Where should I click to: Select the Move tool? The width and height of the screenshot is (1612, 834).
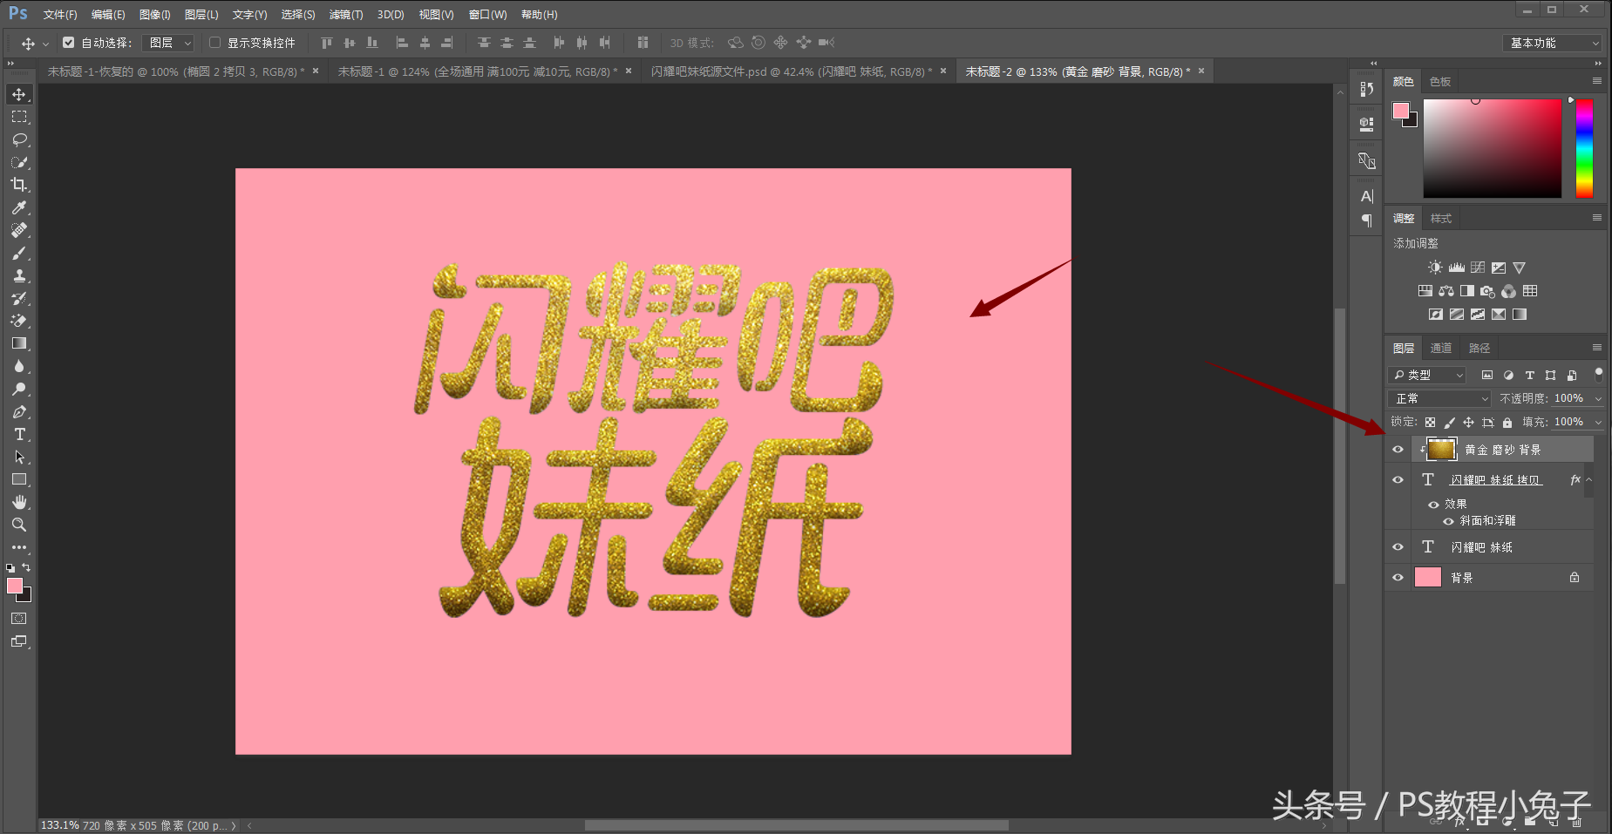click(19, 94)
